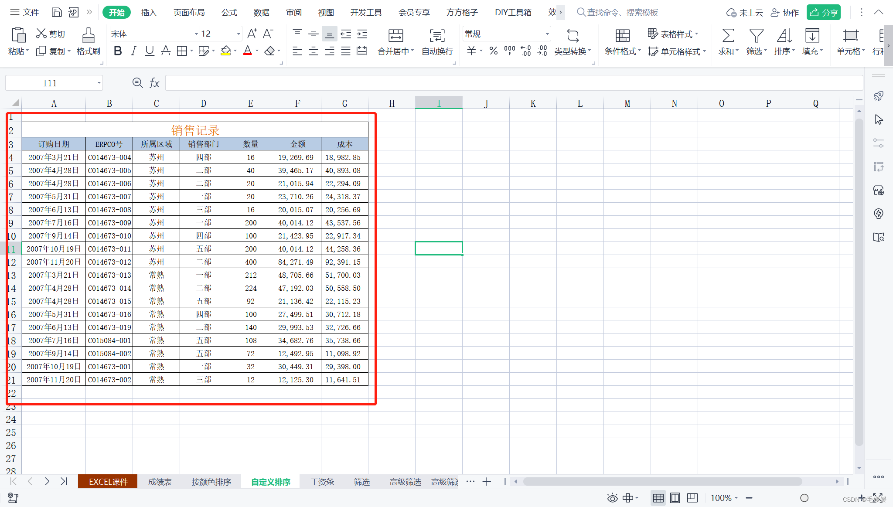Switch to the 工资条 sheet tab
Viewport: 893px width, 507px height.
pyautogui.click(x=322, y=482)
